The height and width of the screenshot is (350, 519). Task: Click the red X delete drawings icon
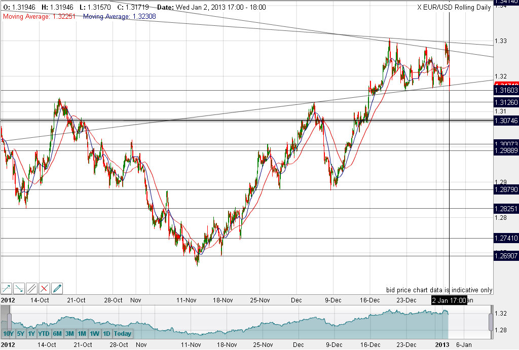click(x=45, y=289)
